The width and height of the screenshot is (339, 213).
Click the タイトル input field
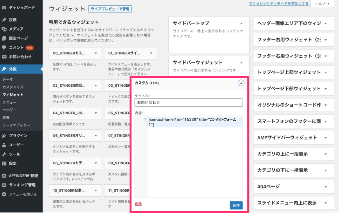point(189,103)
